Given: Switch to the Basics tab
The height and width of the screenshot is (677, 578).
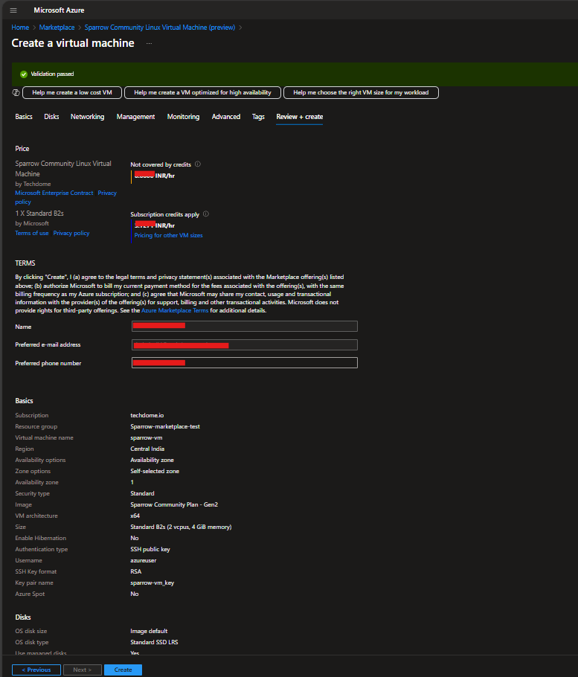Looking at the screenshot, I should (24, 117).
